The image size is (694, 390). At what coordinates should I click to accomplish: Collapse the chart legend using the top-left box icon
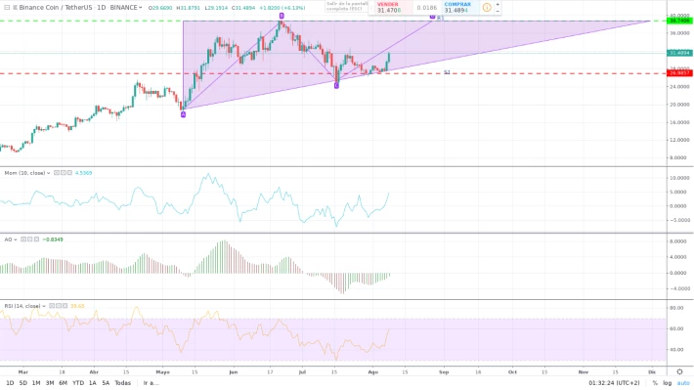point(7,8)
